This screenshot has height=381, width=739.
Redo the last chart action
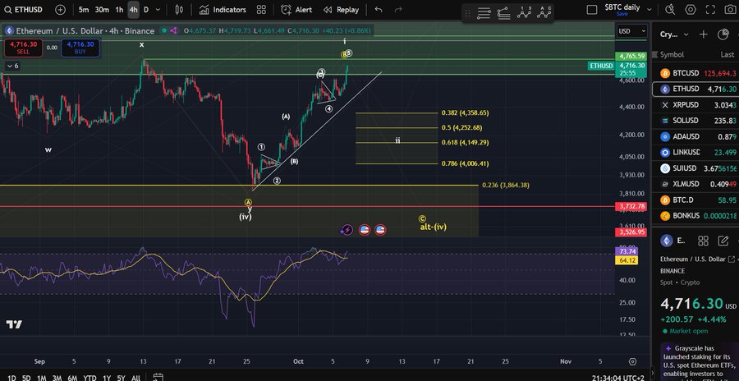point(398,9)
